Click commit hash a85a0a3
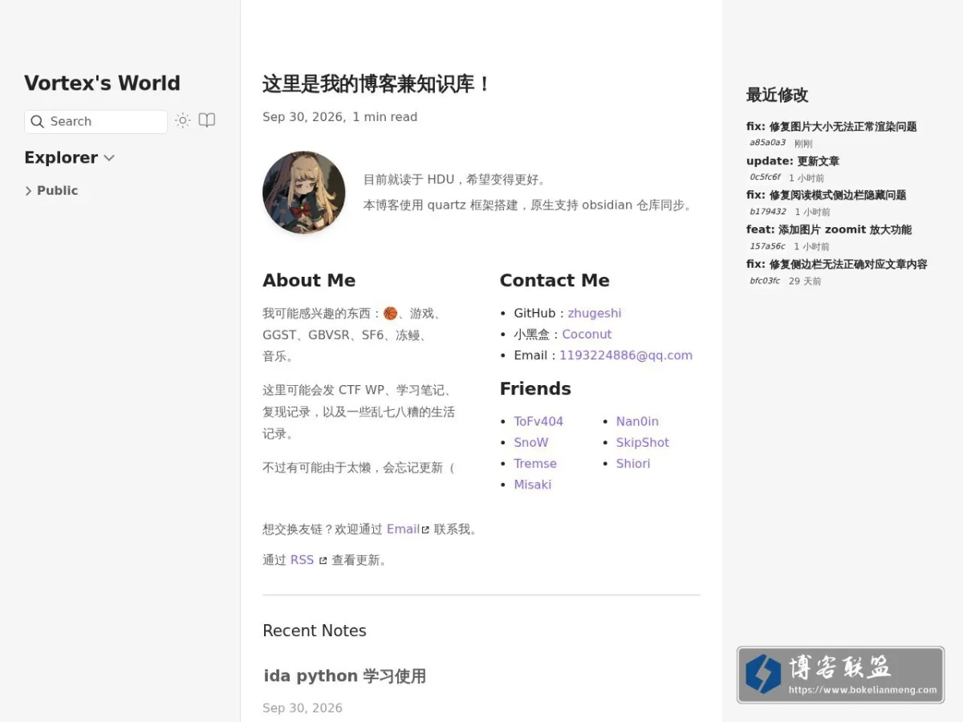Screen dimensions: 963x722 click(767, 143)
